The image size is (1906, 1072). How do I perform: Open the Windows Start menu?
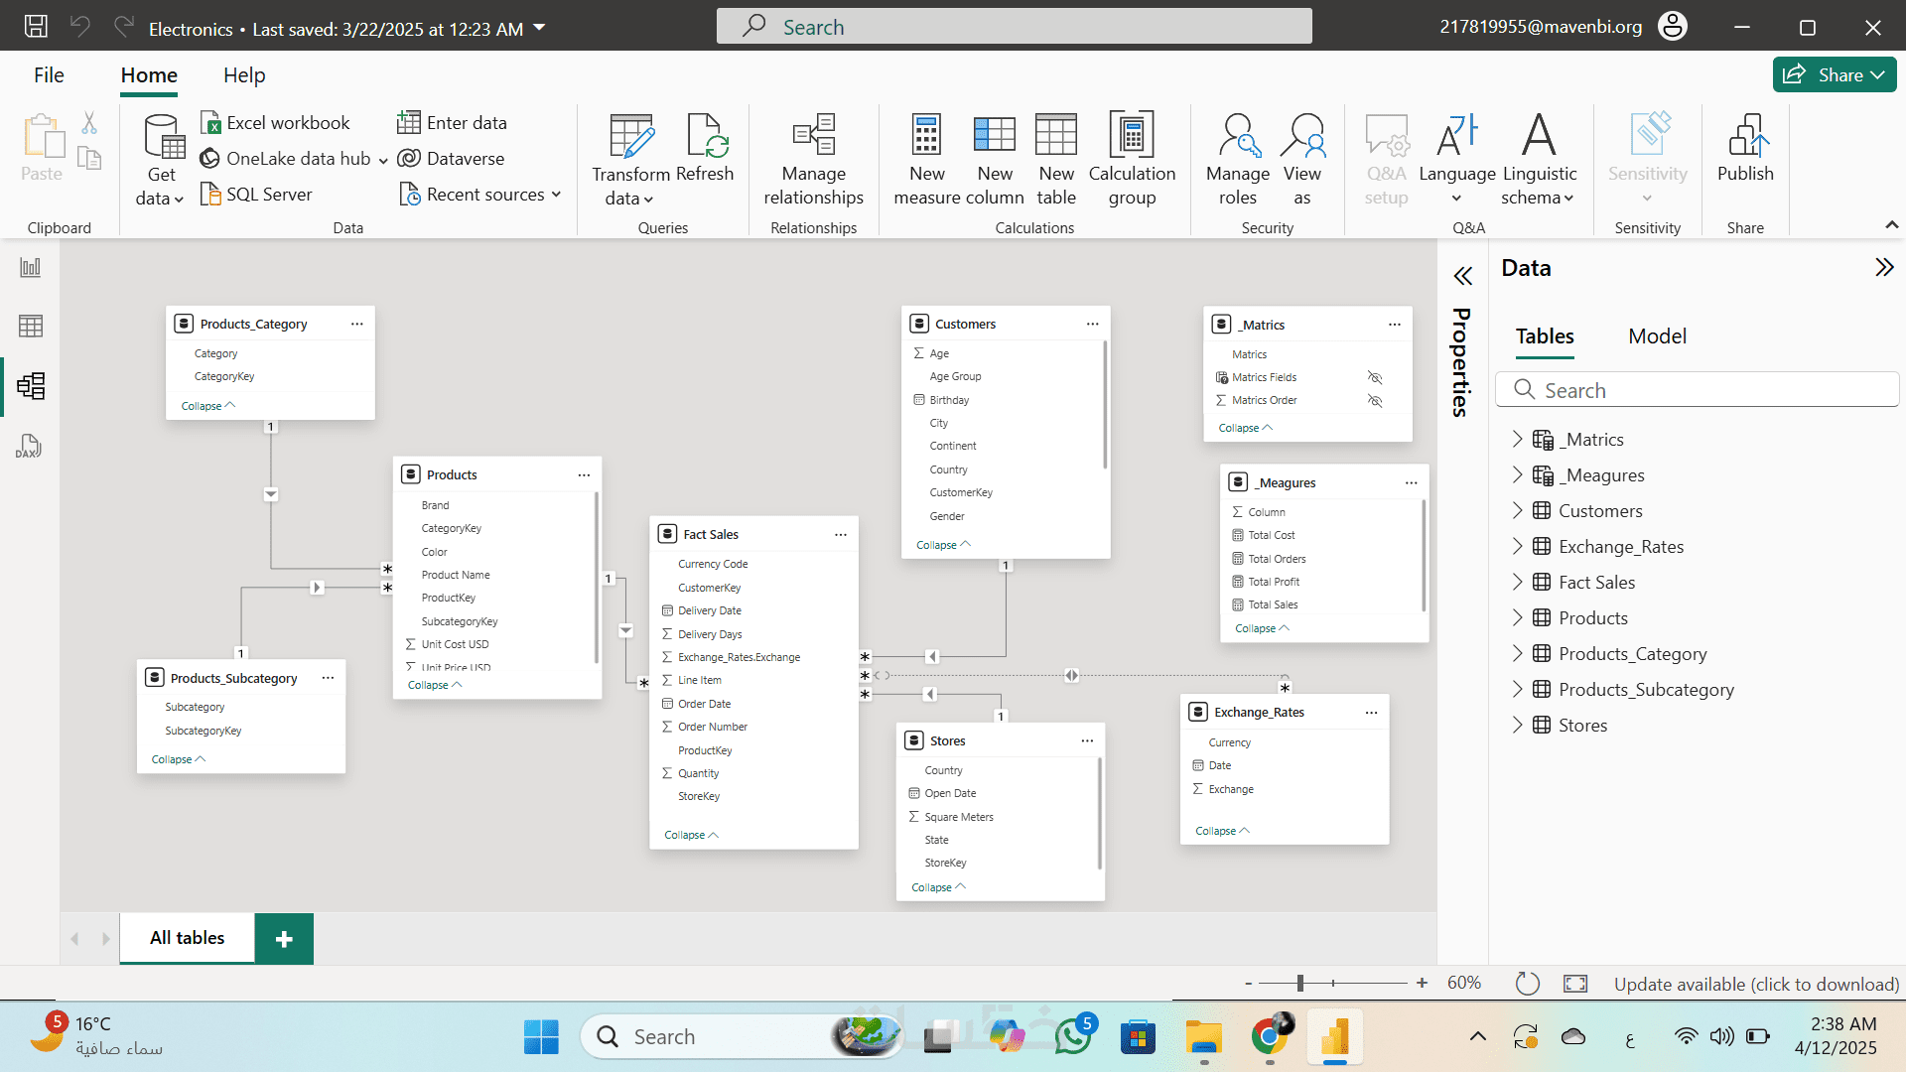[541, 1036]
